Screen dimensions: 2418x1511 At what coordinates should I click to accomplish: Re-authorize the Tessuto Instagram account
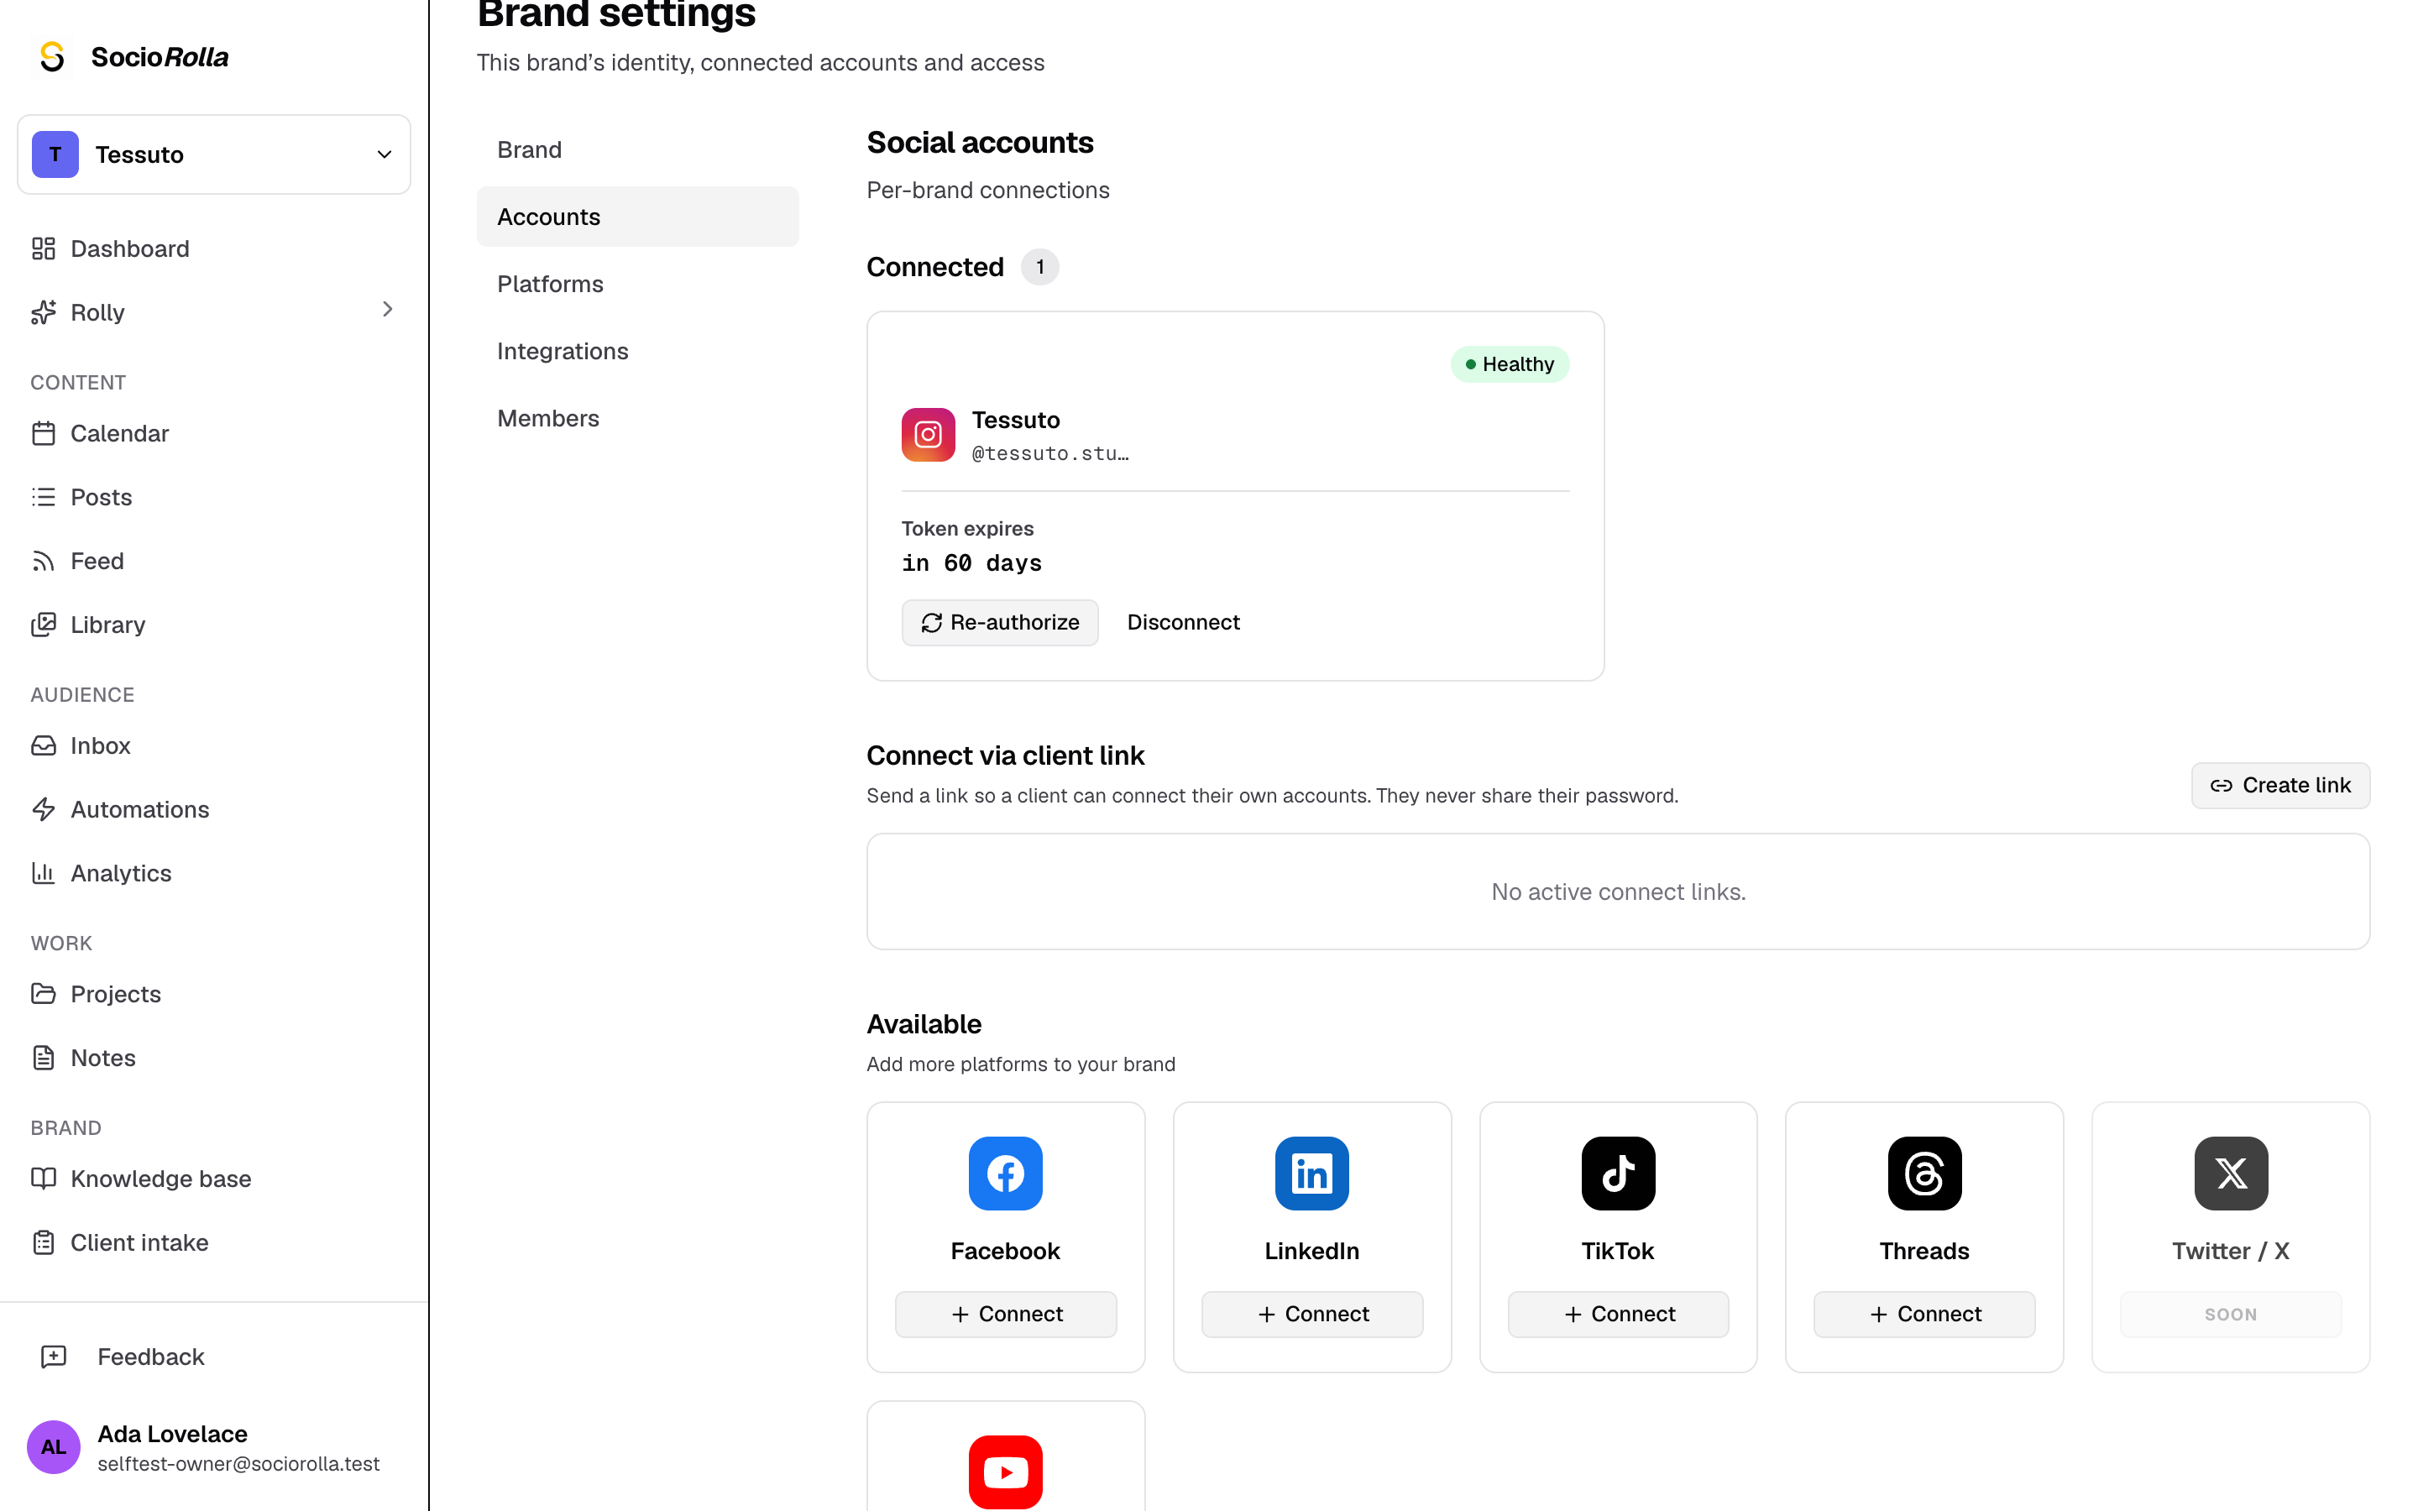[999, 623]
